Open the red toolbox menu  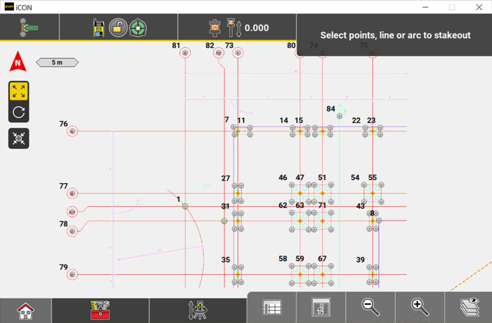click(x=100, y=310)
